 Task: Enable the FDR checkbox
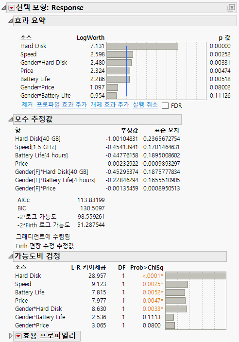pyautogui.click(x=165, y=106)
